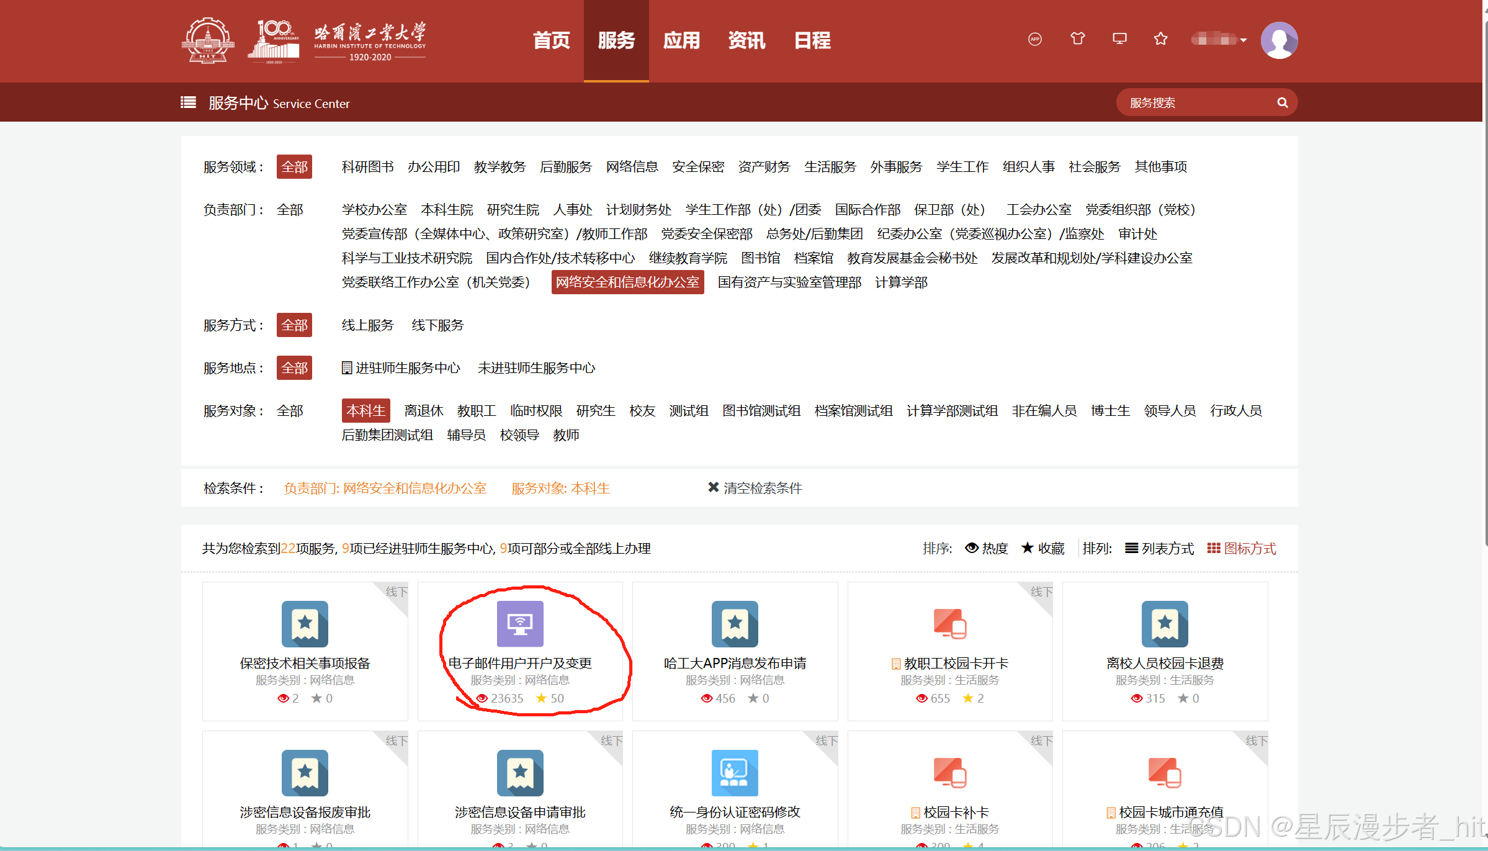Open the Service Center list menu icon

pos(188,102)
